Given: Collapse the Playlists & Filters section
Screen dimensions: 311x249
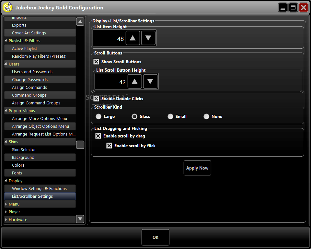Looking at the screenshot, I should [x=6, y=41].
